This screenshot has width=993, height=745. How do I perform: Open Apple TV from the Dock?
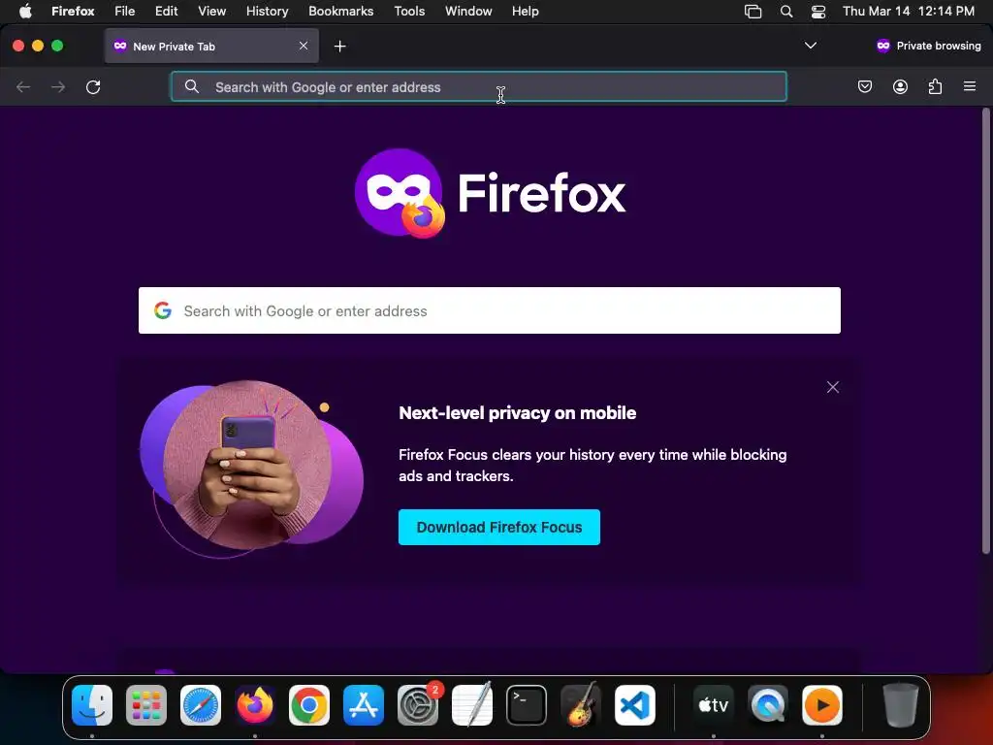pos(713,705)
